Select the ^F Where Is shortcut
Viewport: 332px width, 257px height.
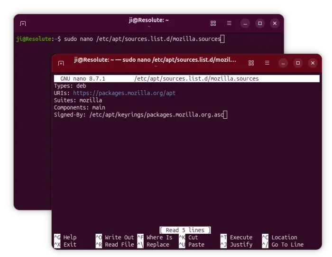click(155, 238)
